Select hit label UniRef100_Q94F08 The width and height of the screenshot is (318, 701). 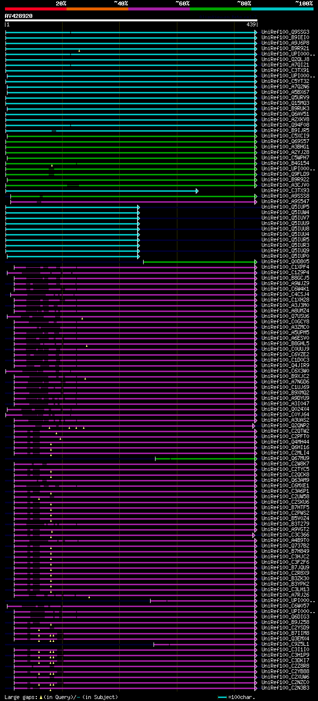coord(285,125)
